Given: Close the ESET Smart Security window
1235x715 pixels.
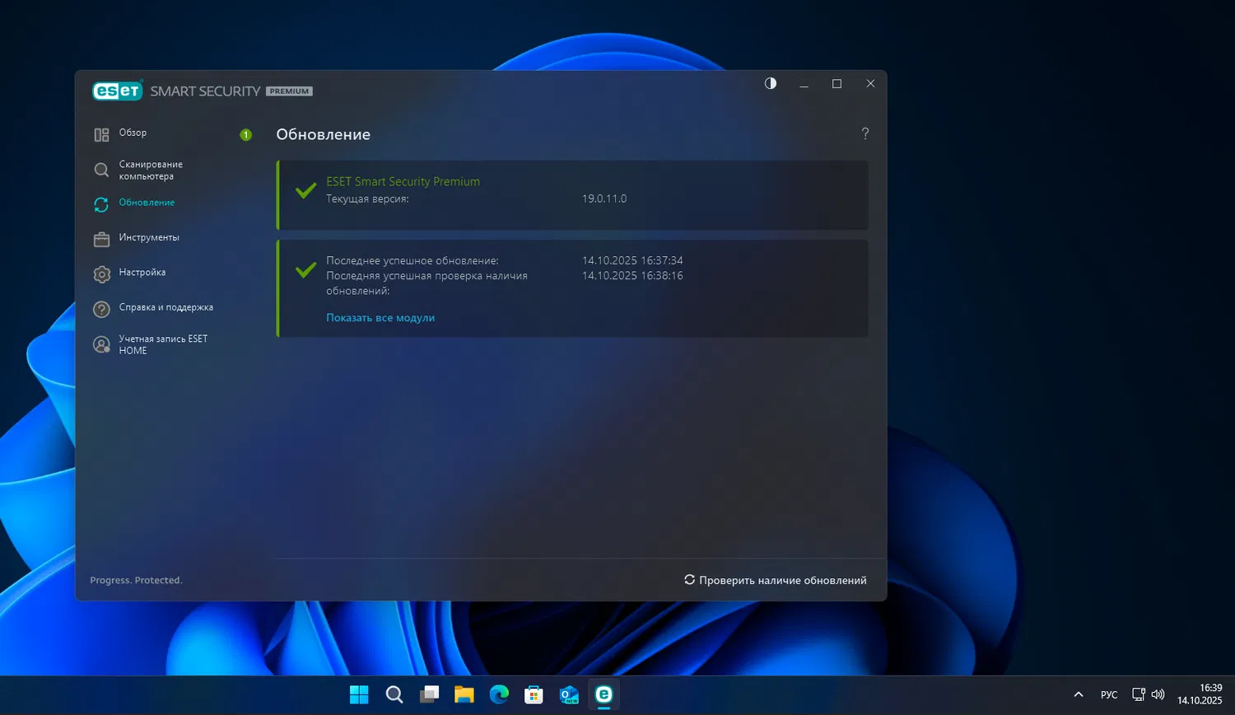Looking at the screenshot, I should 870,84.
